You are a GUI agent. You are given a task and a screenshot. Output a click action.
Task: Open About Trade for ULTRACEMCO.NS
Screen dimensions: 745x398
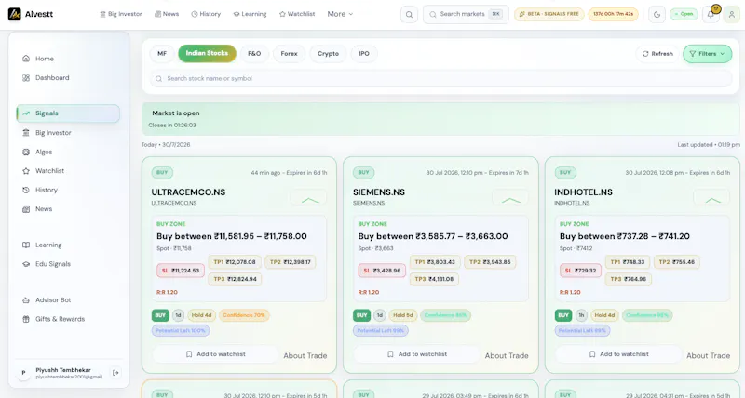click(x=305, y=355)
